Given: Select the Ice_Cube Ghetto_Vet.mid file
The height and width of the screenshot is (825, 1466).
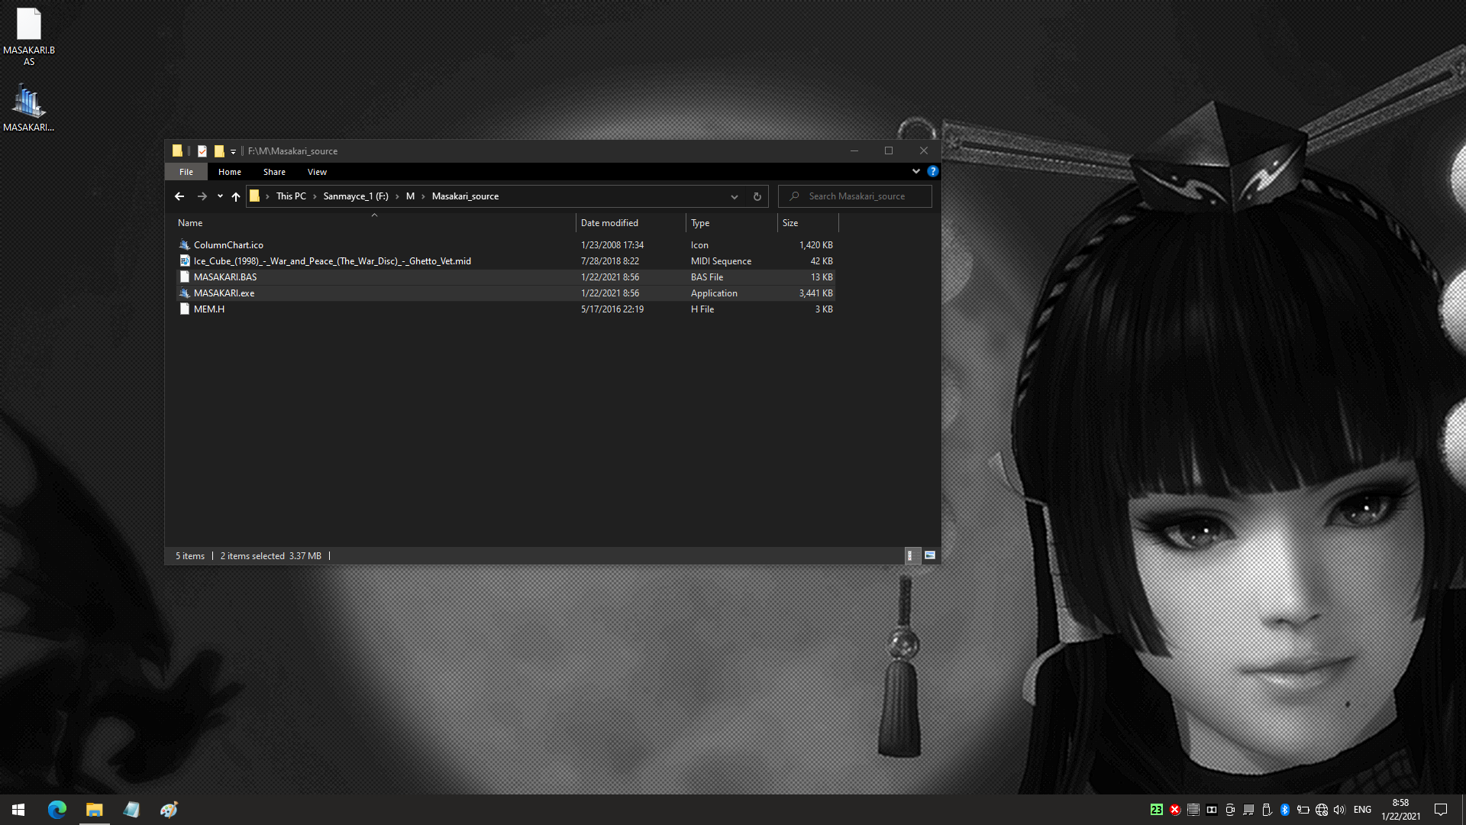Looking at the screenshot, I should [504, 261].
